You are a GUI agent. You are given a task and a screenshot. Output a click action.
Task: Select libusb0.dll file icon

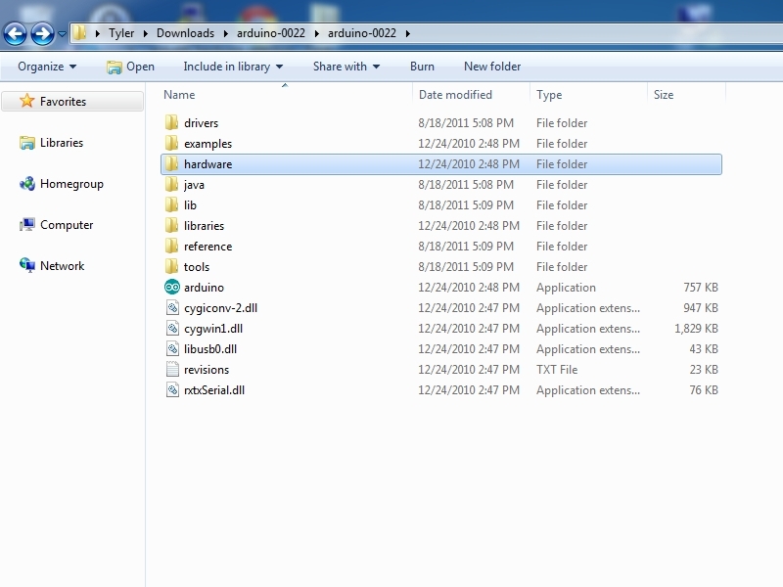pos(172,348)
